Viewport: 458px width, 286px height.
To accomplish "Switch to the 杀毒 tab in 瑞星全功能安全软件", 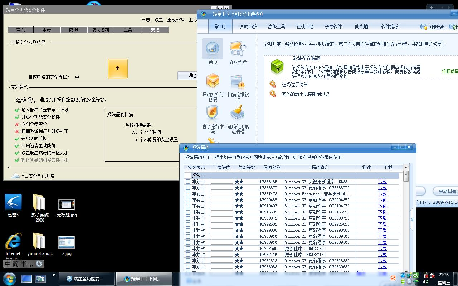I will click(47, 30).
